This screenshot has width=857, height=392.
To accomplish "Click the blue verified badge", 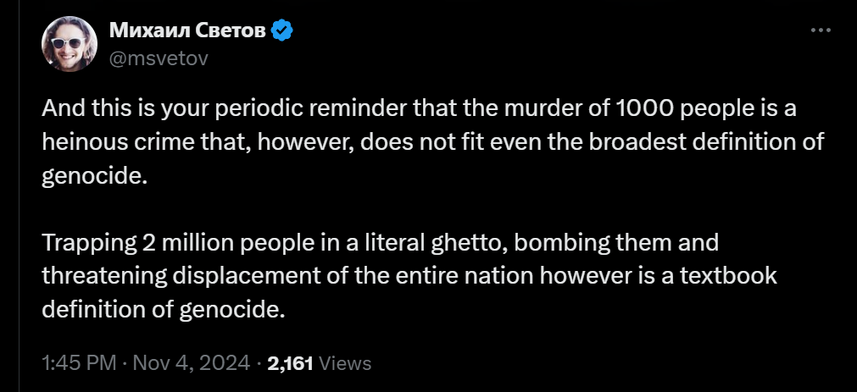I will click(x=283, y=31).
